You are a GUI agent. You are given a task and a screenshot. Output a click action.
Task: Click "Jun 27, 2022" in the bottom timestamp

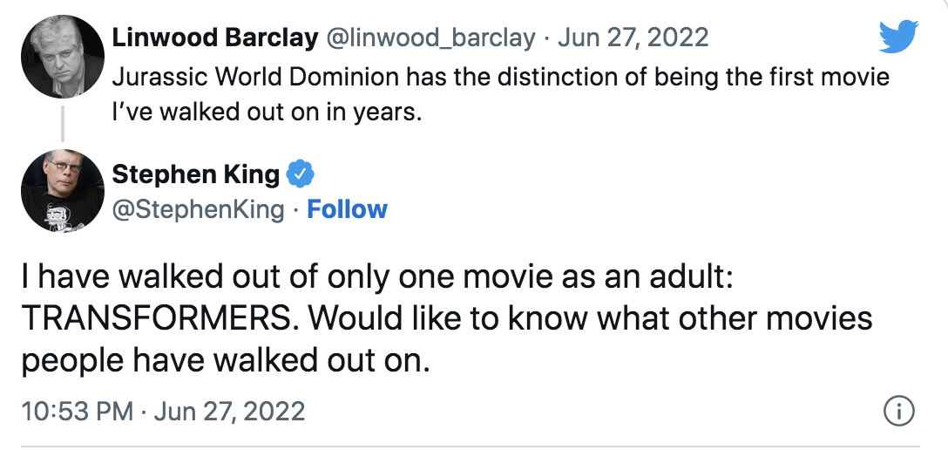click(x=229, y=411)
